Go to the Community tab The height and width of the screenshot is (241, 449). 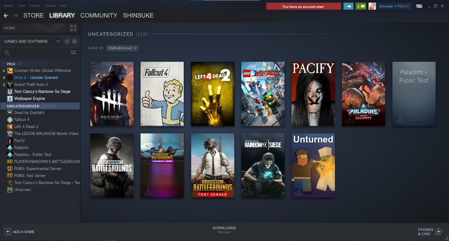99,15
